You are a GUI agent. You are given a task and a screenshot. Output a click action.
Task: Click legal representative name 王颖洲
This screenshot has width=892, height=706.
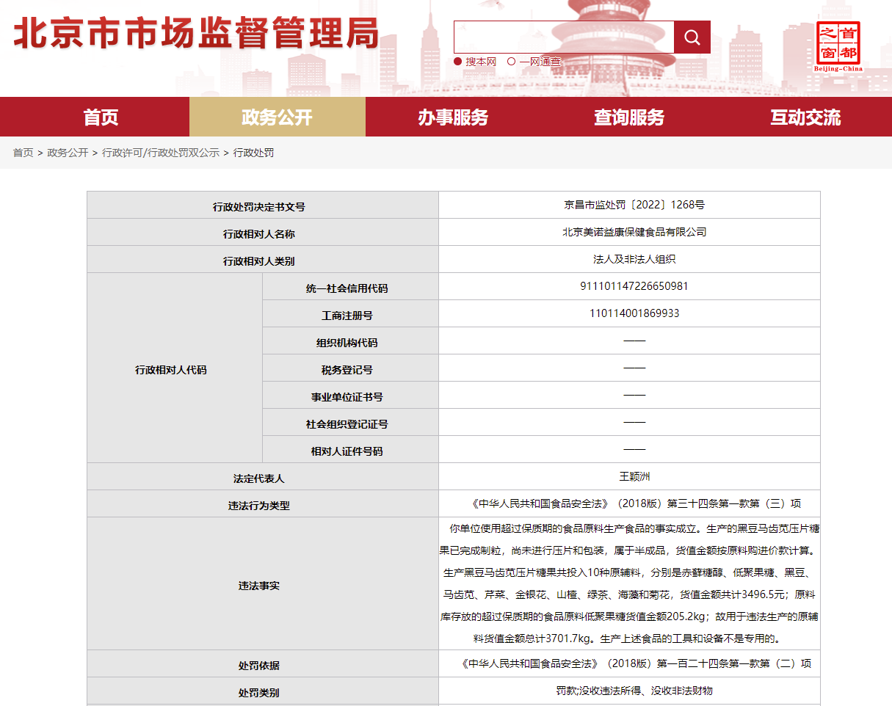point(634,477)
